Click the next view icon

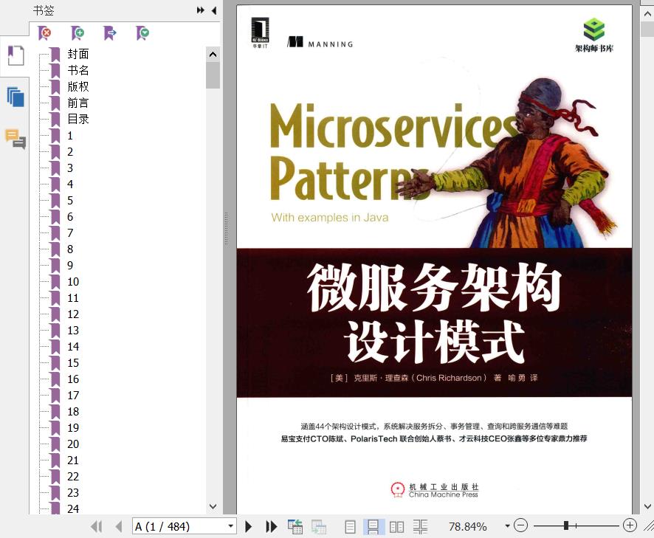(319, 526)
